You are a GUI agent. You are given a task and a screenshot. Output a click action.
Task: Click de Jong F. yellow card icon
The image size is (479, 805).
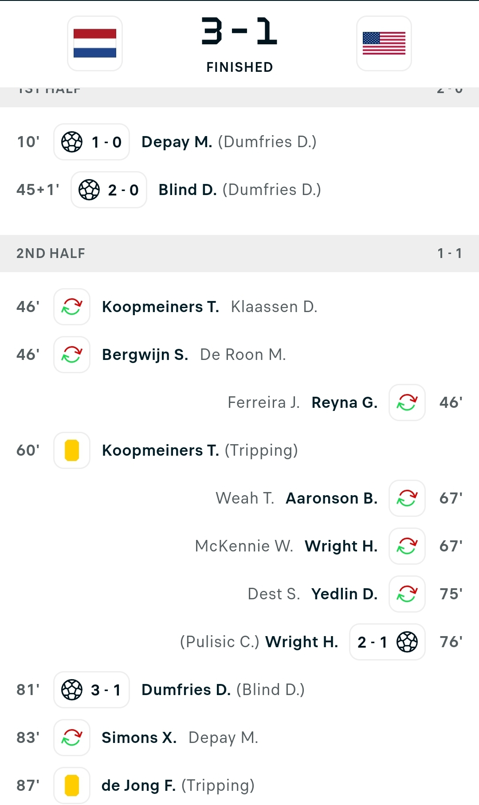point(72,785)
